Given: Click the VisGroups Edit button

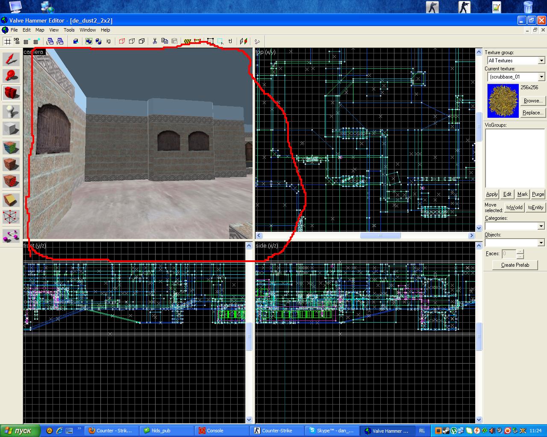Looking at the screenshot, I should pyautogui.click(x=507, y=194).
